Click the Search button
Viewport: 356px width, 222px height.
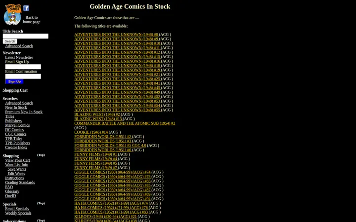point(10,41)
